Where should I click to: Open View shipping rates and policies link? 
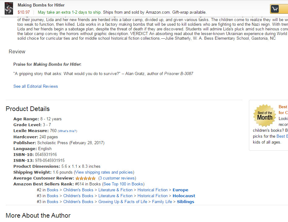pos(104,172)
